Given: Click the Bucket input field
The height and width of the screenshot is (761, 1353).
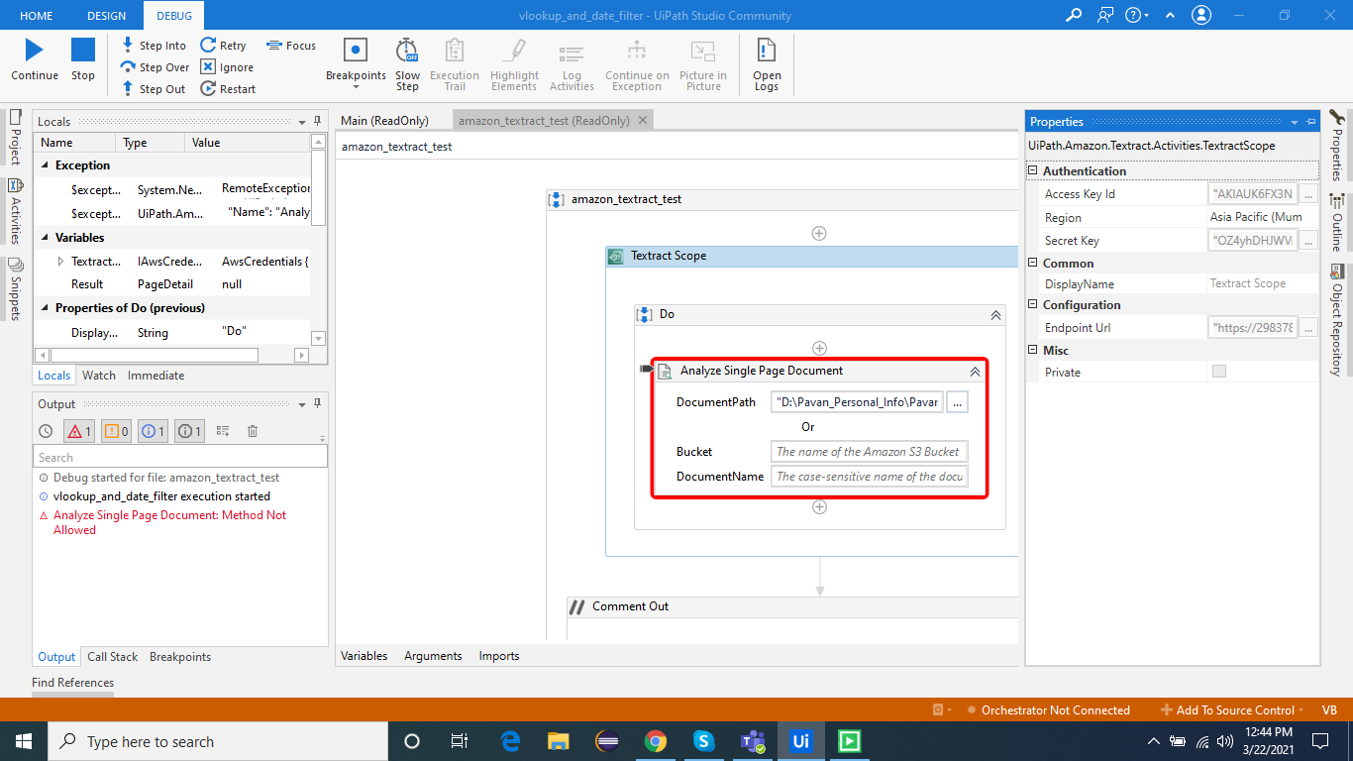Looking at the screenshot, I should click(x=869, y=452).
